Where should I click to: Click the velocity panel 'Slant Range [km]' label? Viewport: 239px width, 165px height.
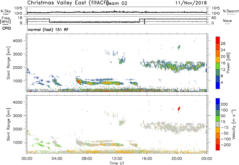(8, 124)
